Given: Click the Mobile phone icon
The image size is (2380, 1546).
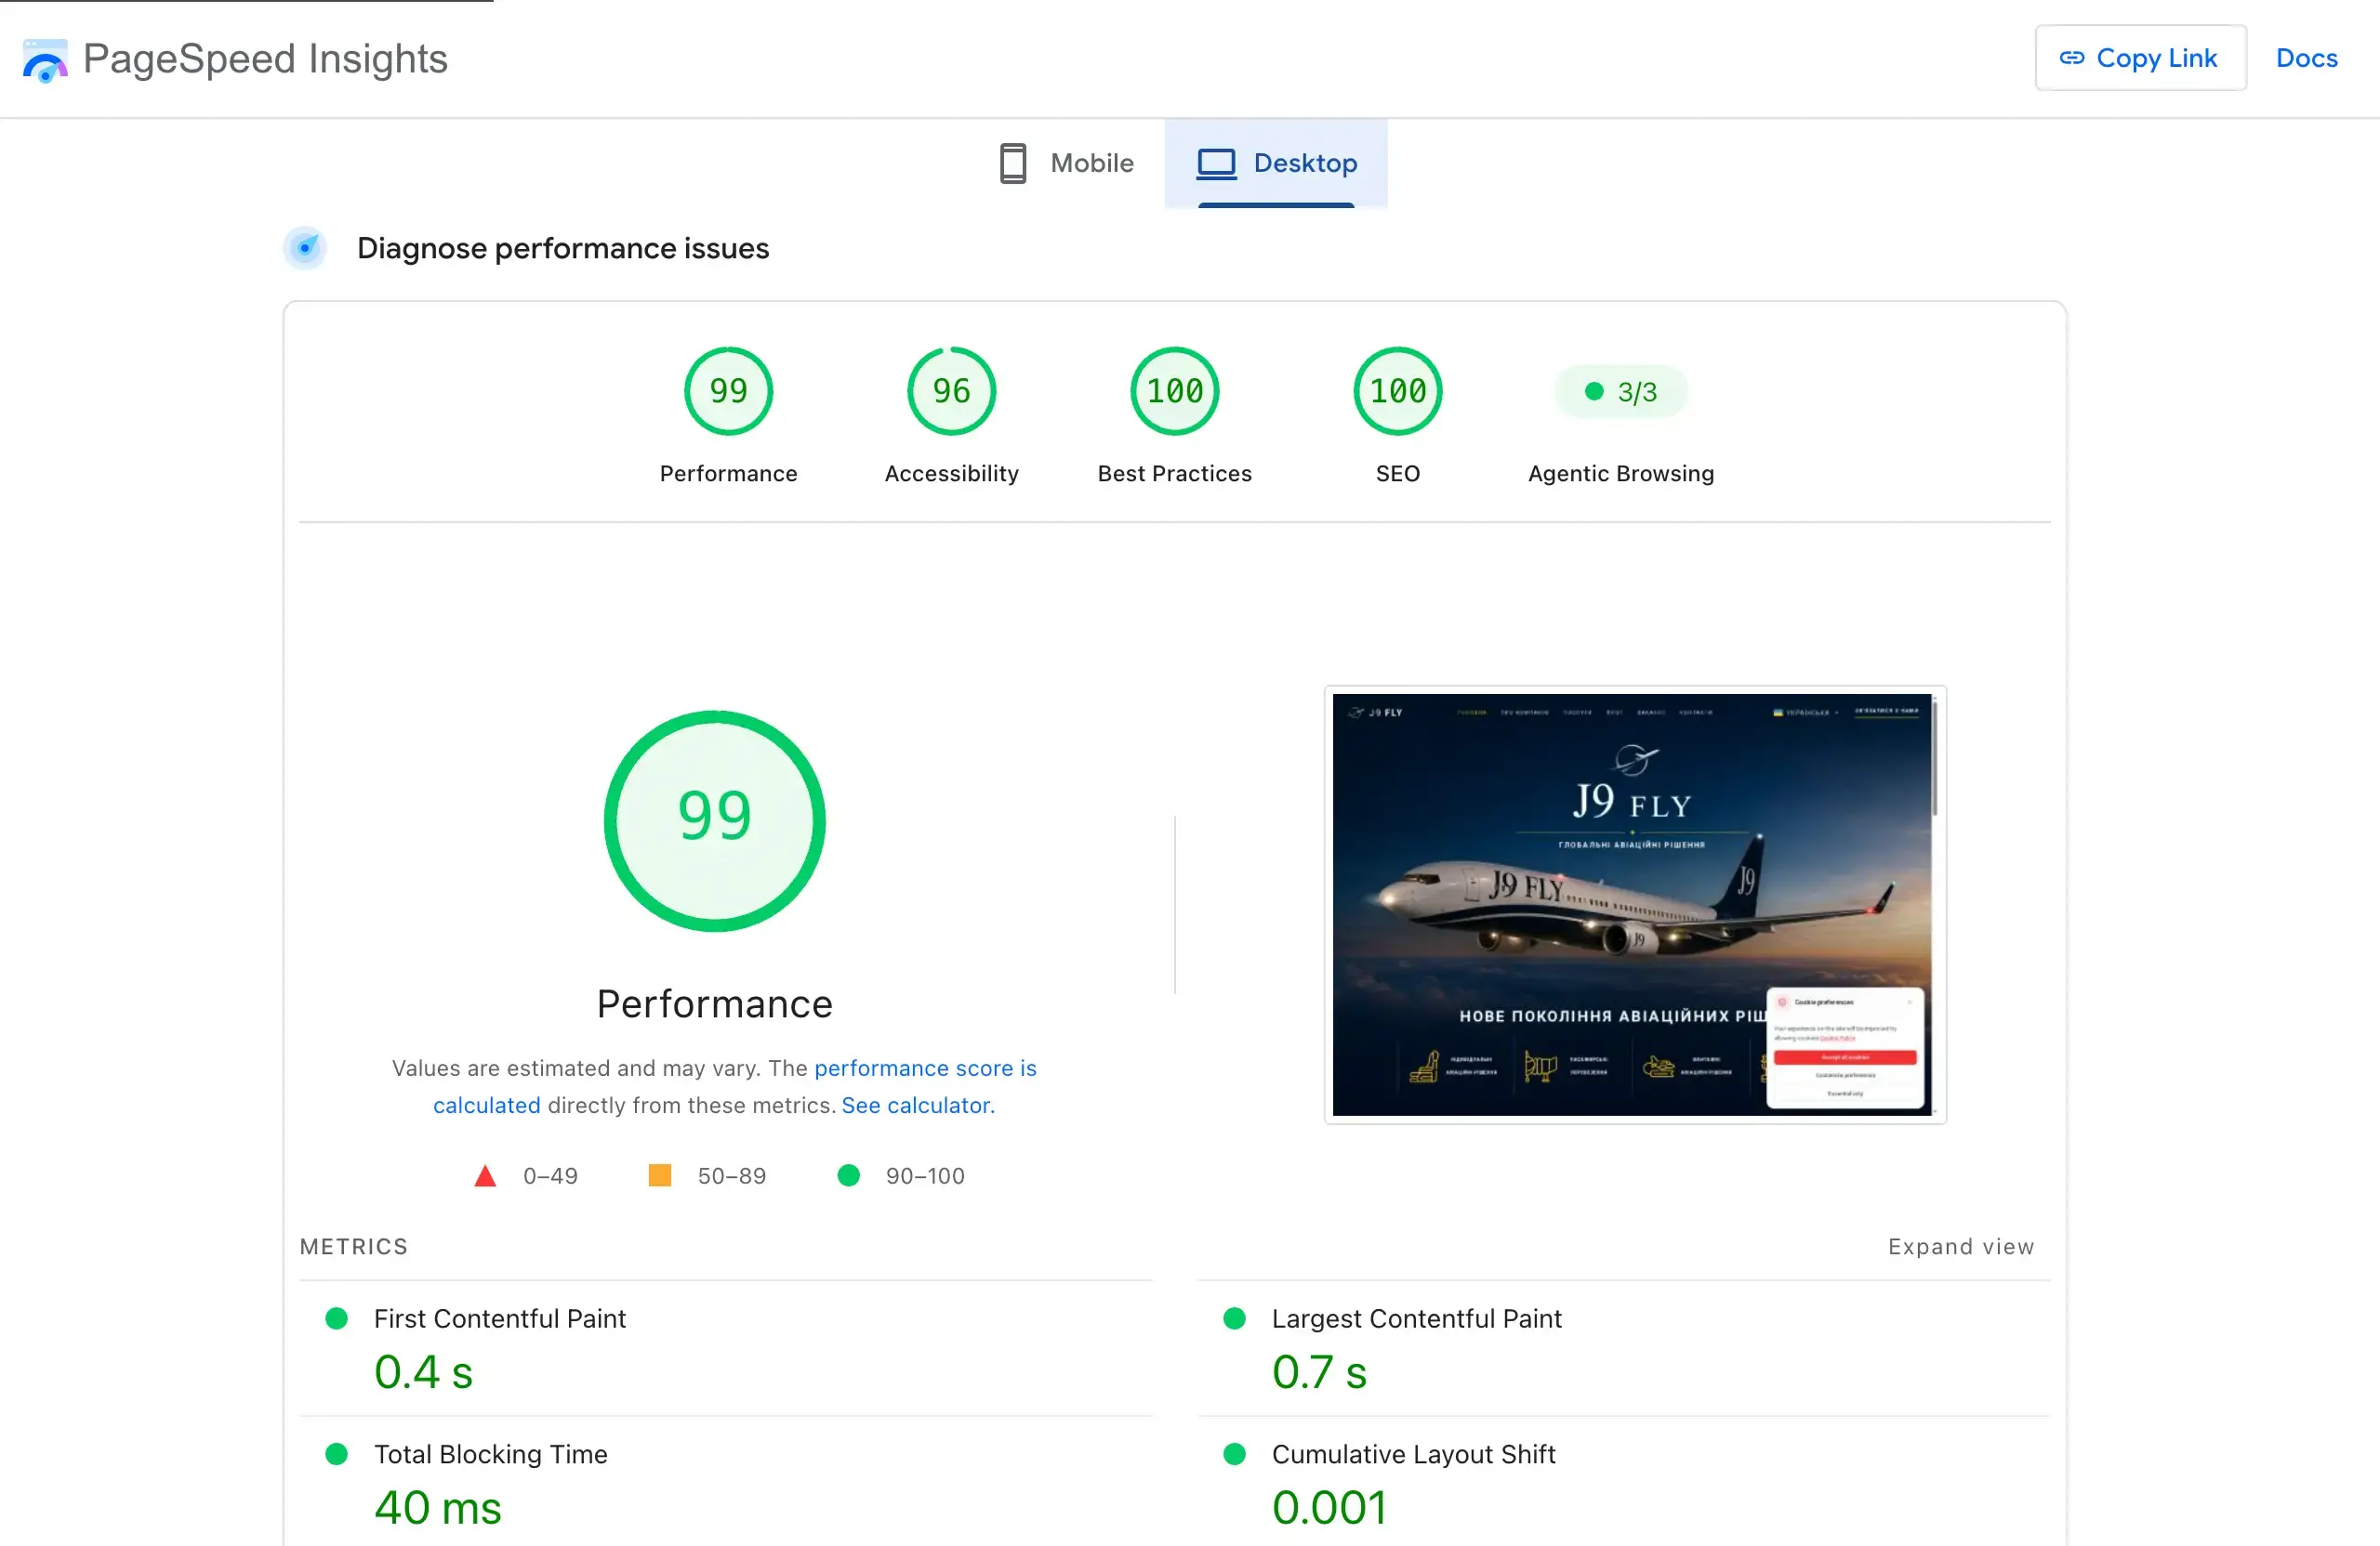Looking at the screenshot, I should coord(1013,163).
